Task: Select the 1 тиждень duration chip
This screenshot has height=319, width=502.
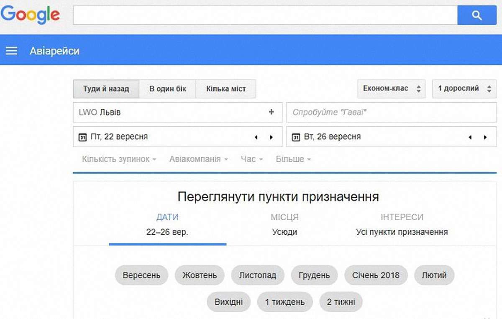Action: point(285,302)
